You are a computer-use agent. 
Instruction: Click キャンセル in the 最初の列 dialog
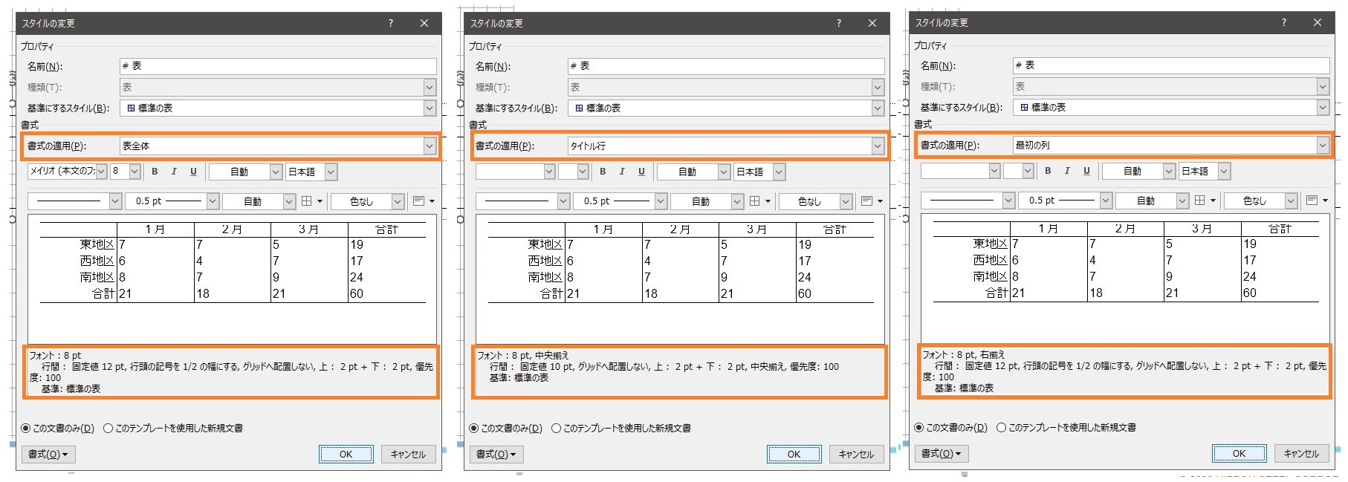click(x=1301, y=454)
